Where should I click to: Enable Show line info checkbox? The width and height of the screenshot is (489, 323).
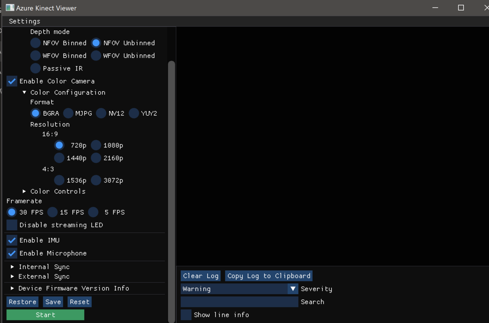(186, 315)
